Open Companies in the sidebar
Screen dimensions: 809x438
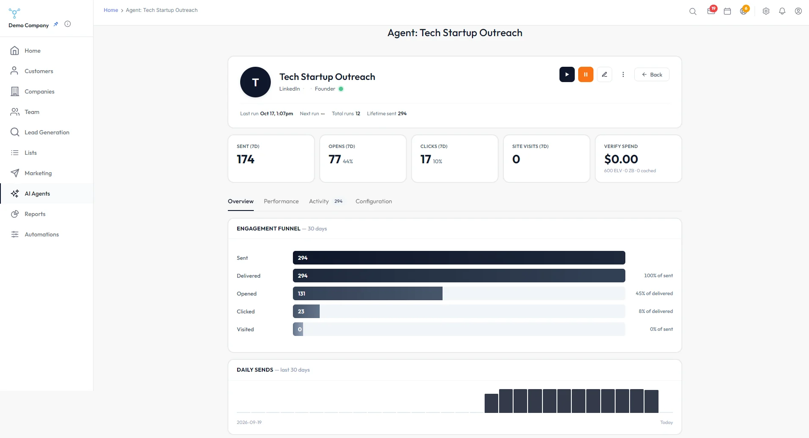[x=47, y=91]
